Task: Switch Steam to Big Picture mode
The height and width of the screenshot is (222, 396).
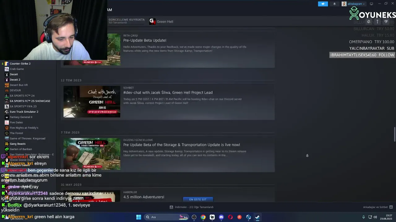Action: [372, 4]
